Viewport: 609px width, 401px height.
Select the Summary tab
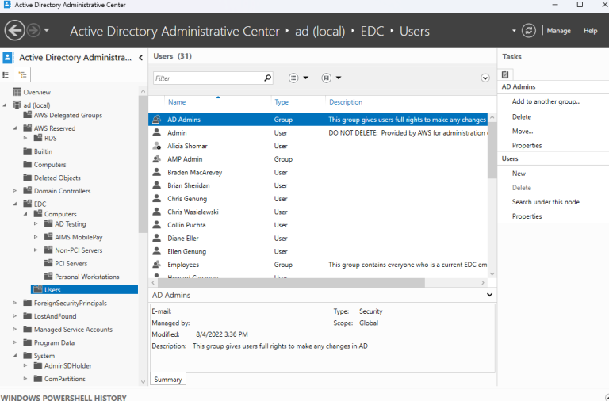point(168,380)
